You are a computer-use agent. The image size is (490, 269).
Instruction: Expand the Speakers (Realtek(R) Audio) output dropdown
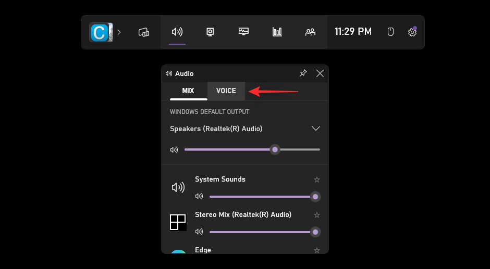click(x=315, y=129)
